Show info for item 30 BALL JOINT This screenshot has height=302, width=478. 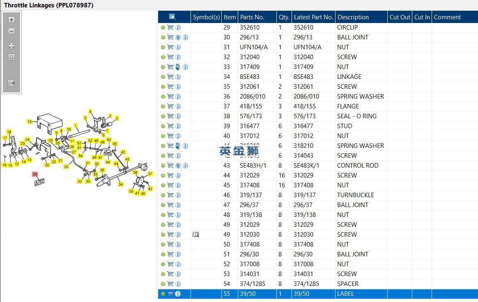pos(185,37)
